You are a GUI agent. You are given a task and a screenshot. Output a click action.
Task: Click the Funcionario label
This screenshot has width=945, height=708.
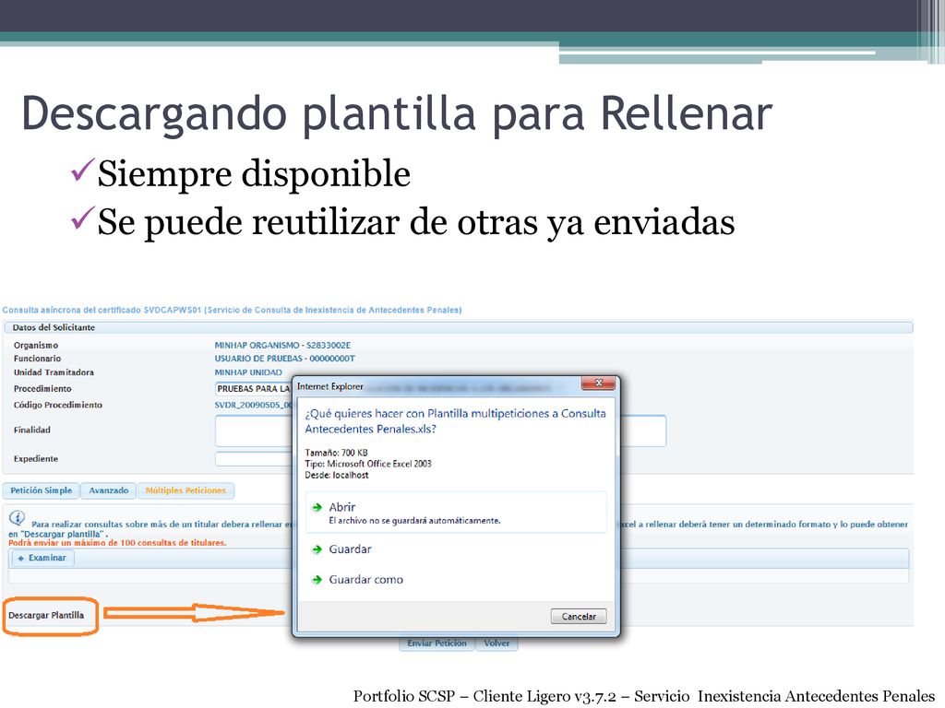pyautogui.click(x=37, y=359)
